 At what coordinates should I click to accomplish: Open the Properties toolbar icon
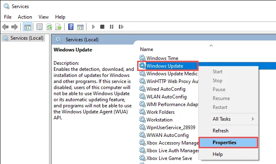[40, 27]
